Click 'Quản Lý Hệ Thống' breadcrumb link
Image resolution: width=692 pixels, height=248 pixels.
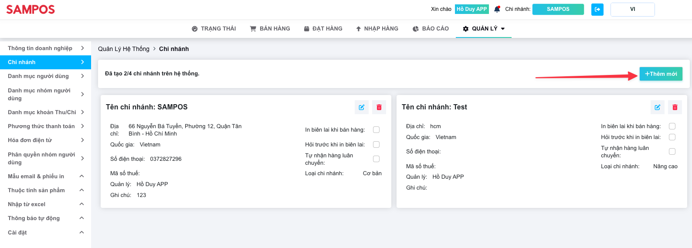pyautogui.click(x=124, y=49)
